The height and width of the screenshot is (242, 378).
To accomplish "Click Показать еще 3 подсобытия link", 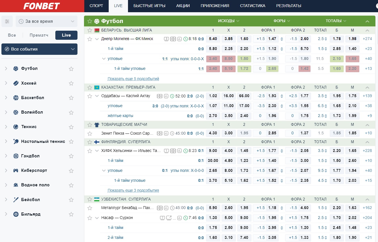I will pos(133,191).
